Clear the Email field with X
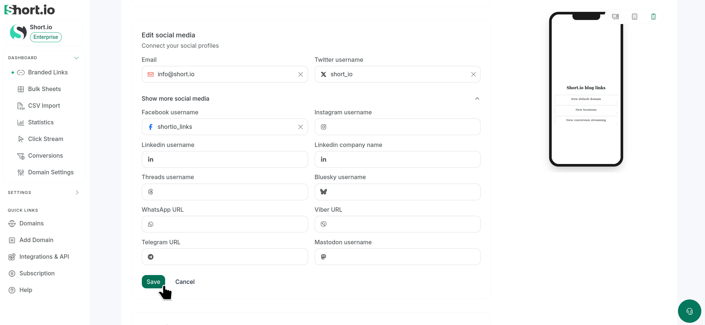 pyautogui.click(x=301, y=74)
